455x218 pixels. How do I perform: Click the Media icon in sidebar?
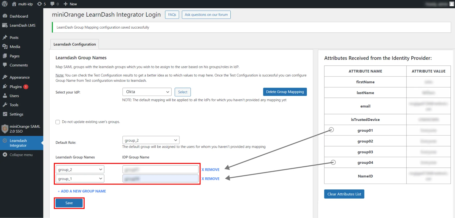(x=5, y=47)
